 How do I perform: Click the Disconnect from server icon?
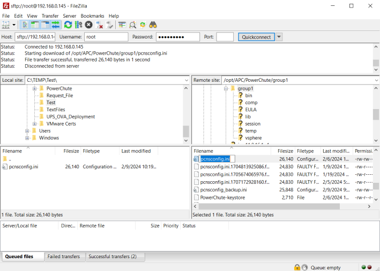[x=99, y=25]
